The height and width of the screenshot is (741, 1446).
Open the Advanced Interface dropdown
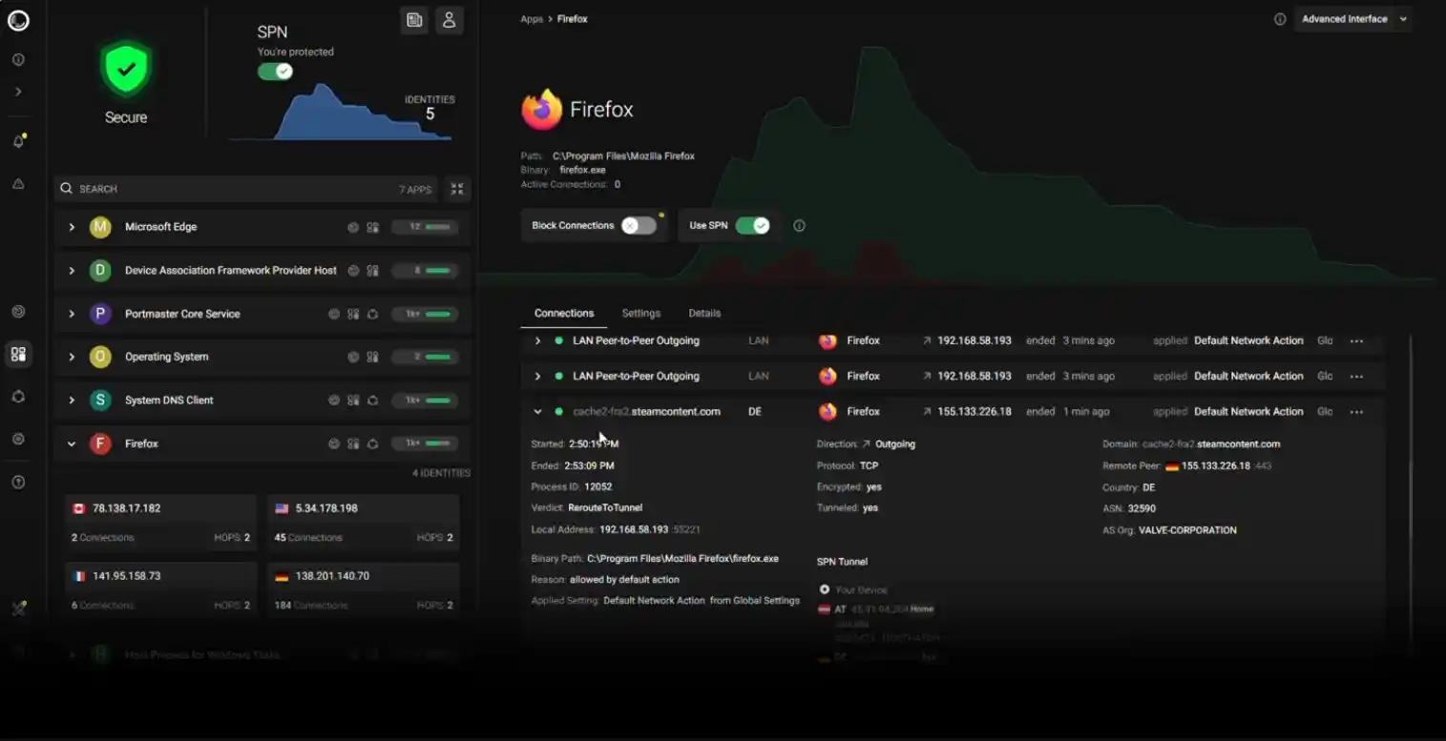tap(1352, 19)
